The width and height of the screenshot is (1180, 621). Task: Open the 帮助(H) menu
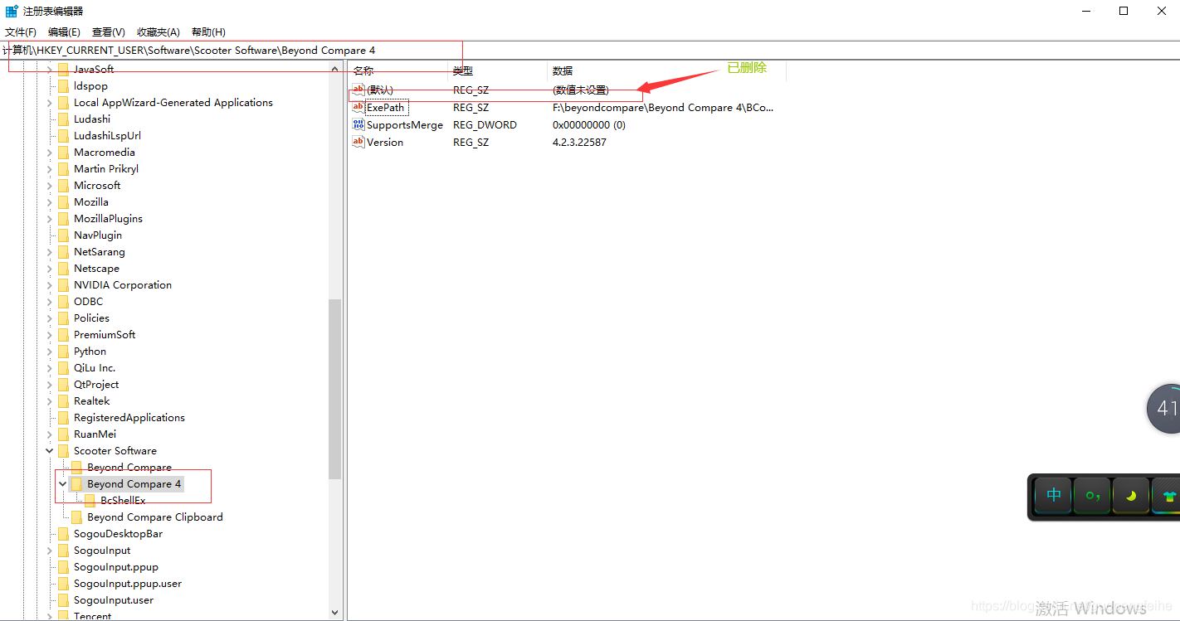pos(208,32)
